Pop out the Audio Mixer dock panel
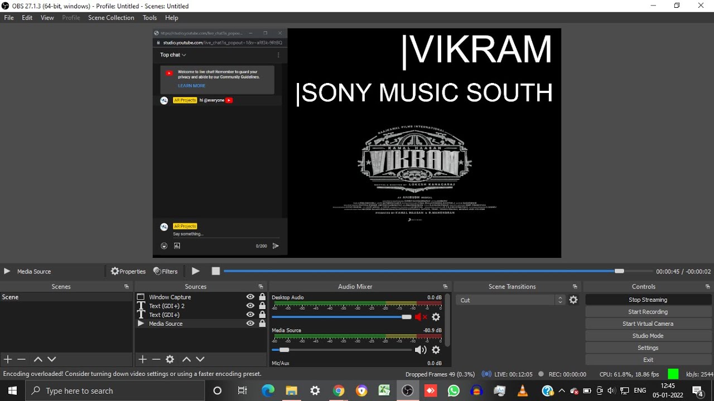Screen dimensions: 714x401 tap(445, 287)
